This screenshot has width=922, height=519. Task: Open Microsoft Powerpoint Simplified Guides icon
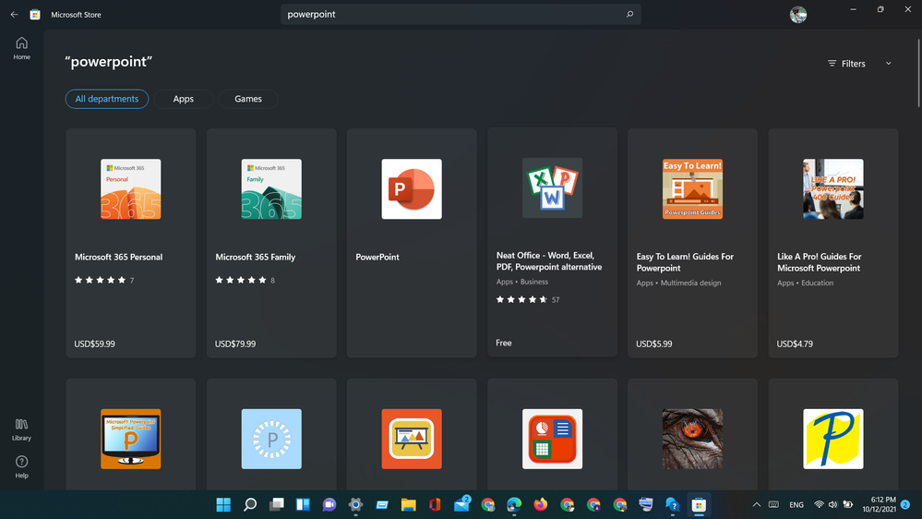pyautogui.click(x=130, y=439)
